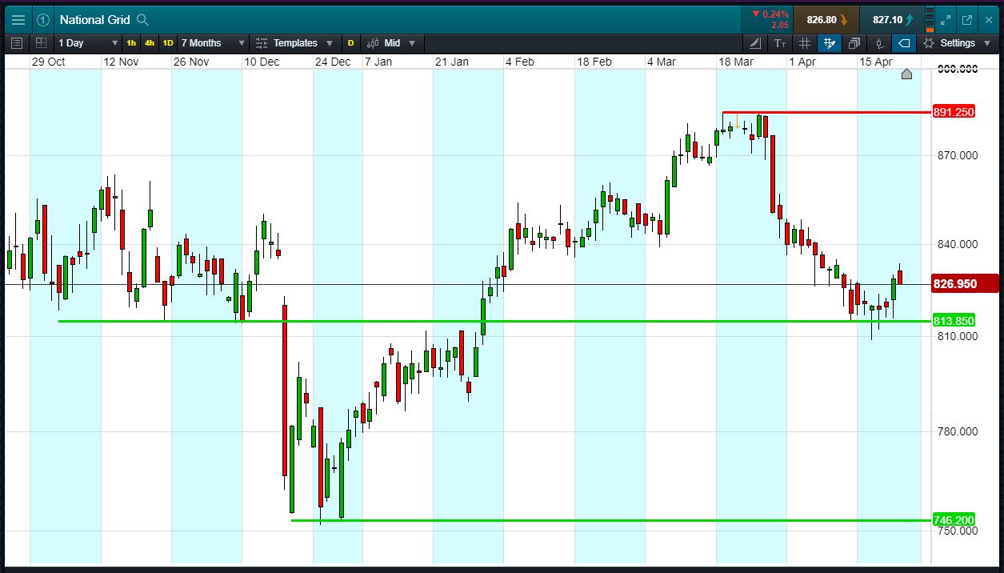Click the sell price 826.80 button
Viewport: 1004px width, 573px height.
(827, 20)
